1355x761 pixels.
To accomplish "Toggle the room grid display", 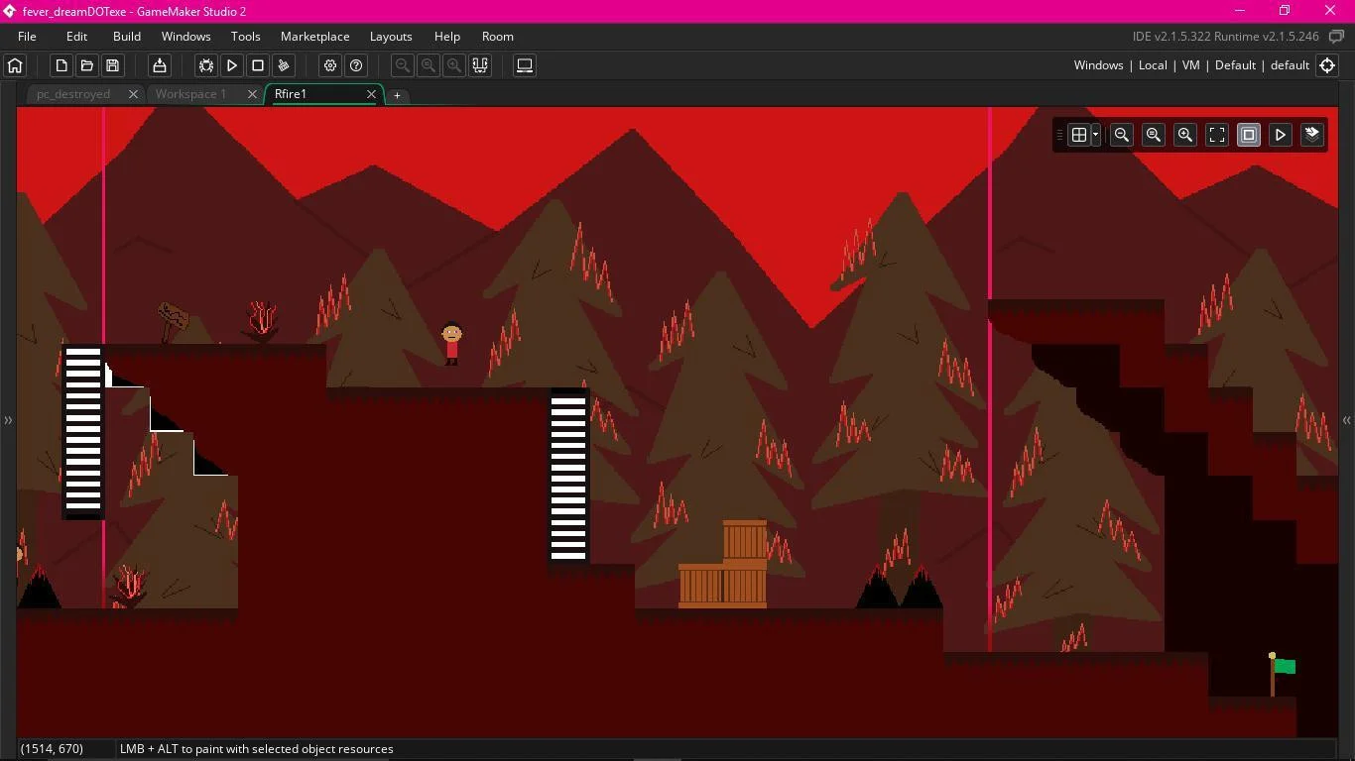I will 1079,135.
